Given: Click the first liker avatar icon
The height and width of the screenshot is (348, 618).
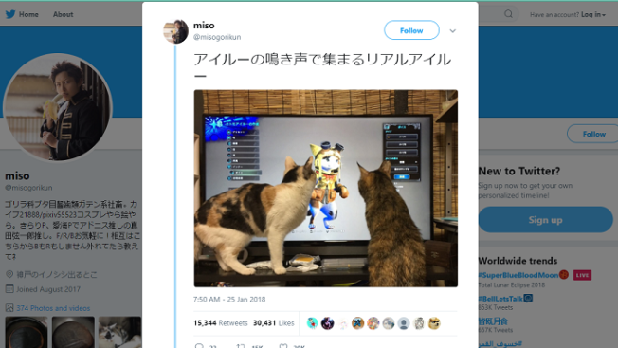Looking at the screenshot, I should point(312,323).
